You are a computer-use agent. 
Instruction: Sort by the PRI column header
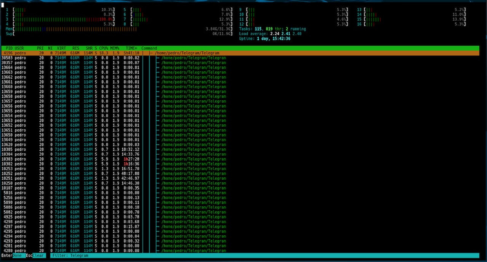click(x=40, y=48)
